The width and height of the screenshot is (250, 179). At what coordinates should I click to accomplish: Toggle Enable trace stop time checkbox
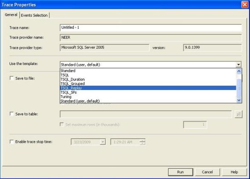tap(12, 142)
